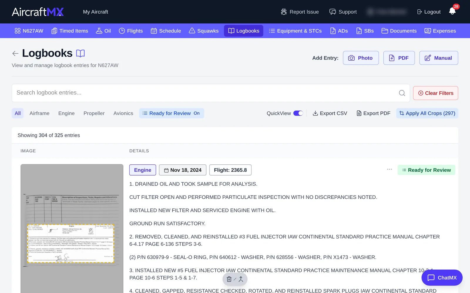This screenshot has width=470, height=293.
Task: Open Support chat link
Action: click(343, 12)
